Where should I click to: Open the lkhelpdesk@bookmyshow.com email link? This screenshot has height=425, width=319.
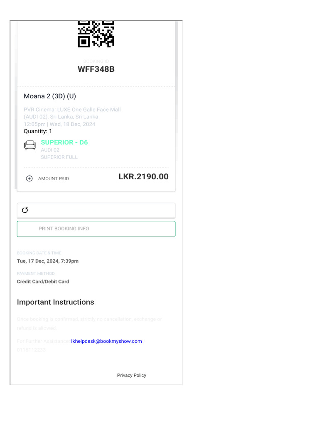click(106, 341)
